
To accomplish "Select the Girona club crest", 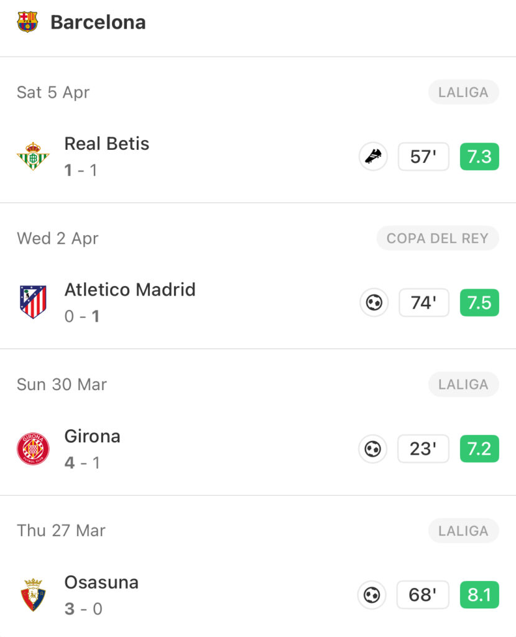I will point(33,449).
